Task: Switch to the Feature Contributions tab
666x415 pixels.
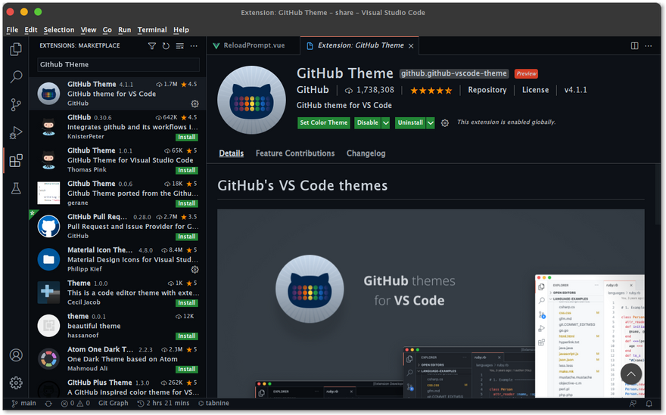Action: click(295, 153)
